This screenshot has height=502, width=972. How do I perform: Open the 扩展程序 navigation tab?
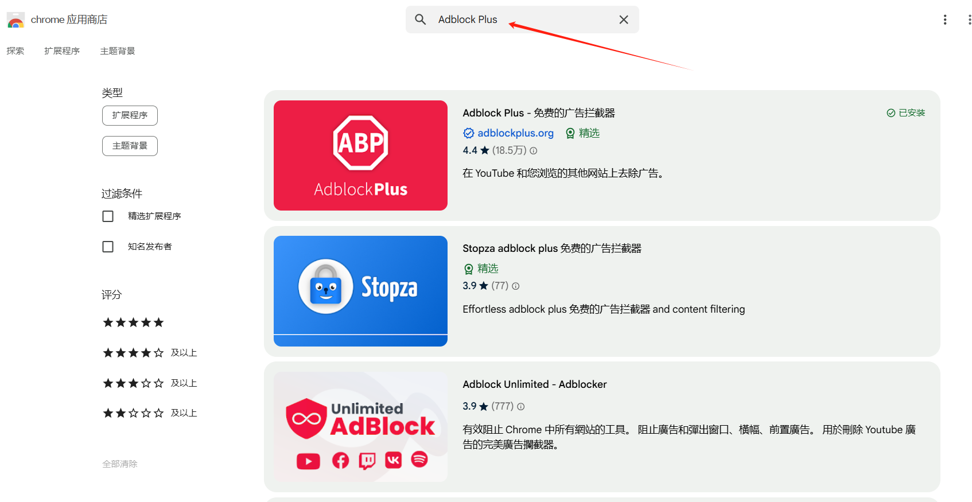click(62, 51)
